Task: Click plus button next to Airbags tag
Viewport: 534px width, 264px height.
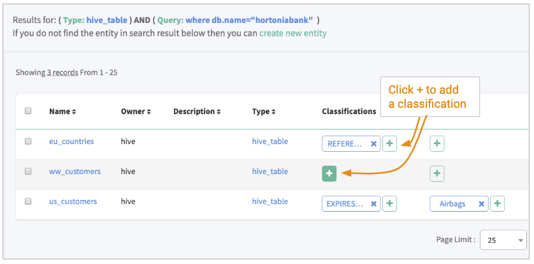Action: [x=498, y=204]
